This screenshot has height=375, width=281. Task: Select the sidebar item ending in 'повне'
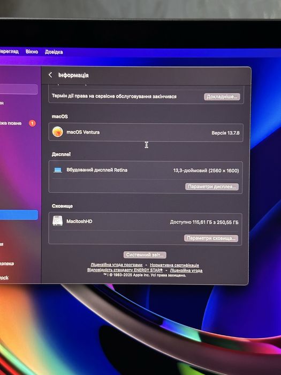click(x=11, y=123)
